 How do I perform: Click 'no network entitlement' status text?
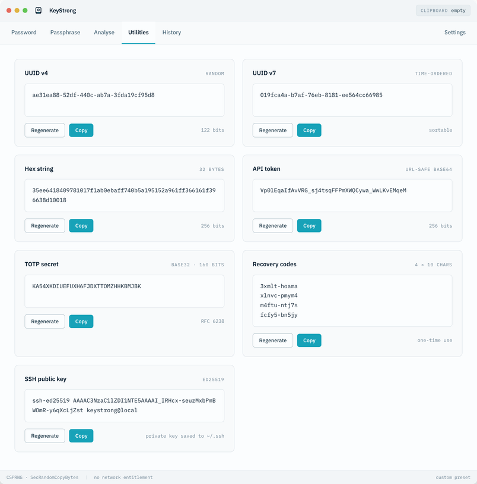coord(123,477)
